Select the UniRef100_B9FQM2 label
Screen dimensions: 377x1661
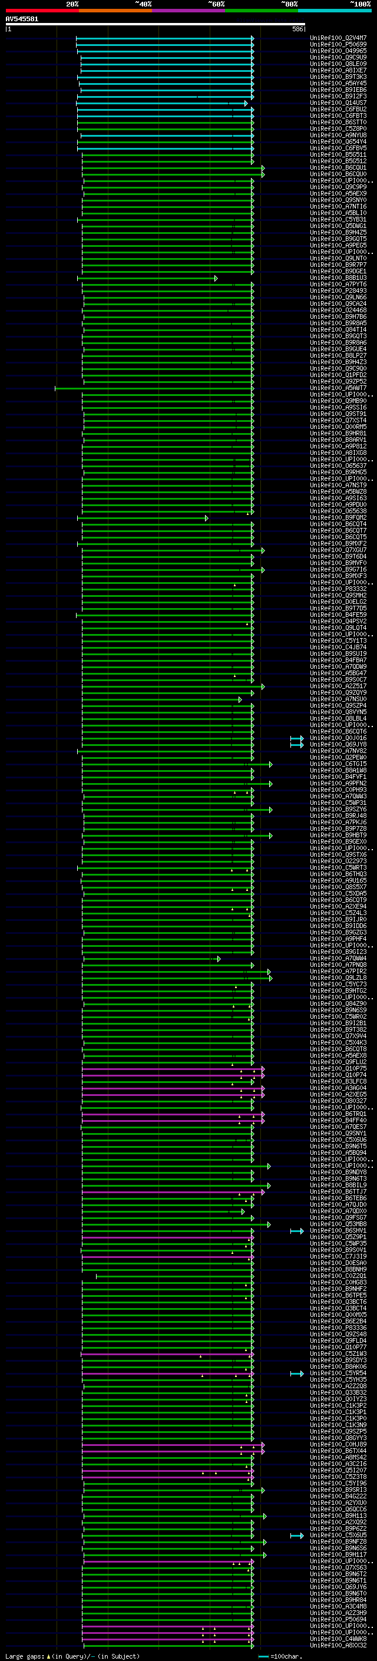click(338, 518)
